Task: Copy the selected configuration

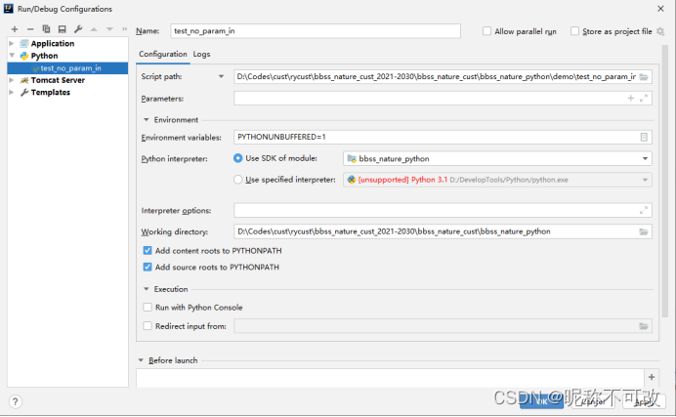Action: point(46,29)
